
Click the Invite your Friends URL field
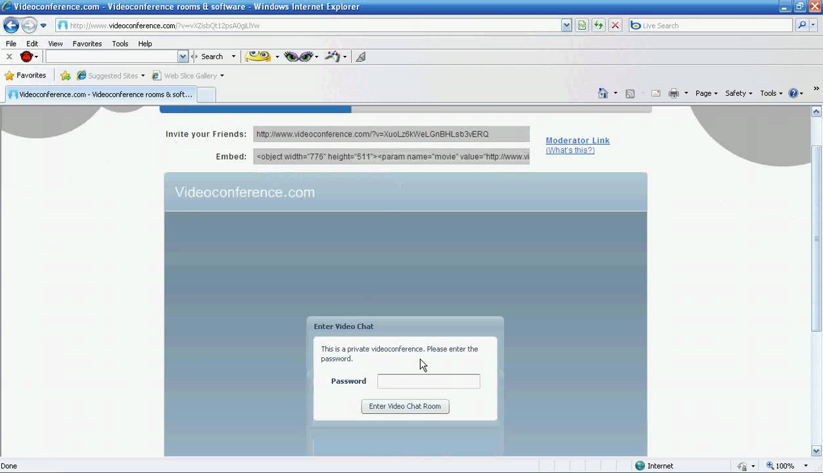click(391, 134)
